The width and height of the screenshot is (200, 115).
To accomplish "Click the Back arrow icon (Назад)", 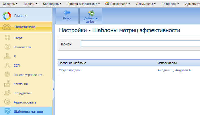I will pos(67,13).
